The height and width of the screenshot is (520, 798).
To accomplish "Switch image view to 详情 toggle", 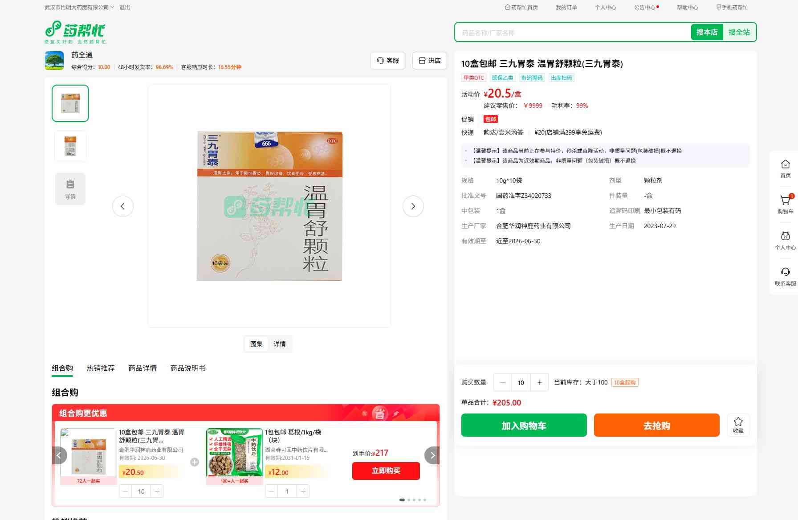I will pos(280,344).
